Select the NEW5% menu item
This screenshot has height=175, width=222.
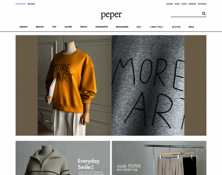pyautogui.click(x=24, y=27)
